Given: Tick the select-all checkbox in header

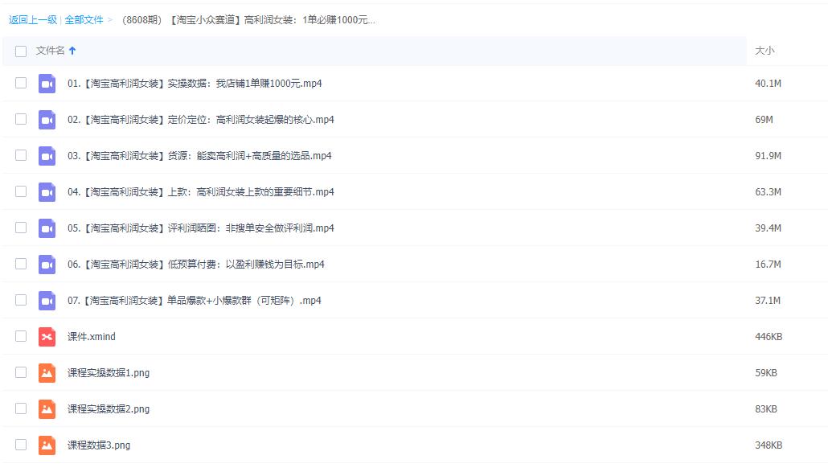Looking at the screenshot, I should tap(21, 51).
